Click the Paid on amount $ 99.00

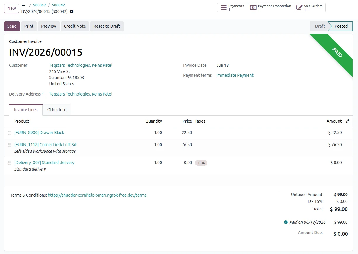[341, 222]
